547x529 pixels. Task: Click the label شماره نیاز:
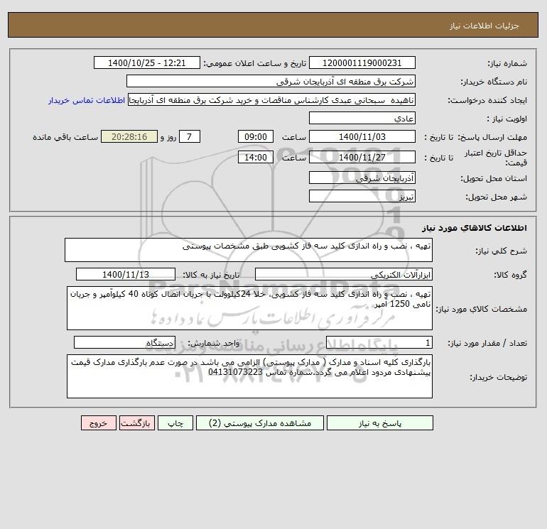coord(507,63)
